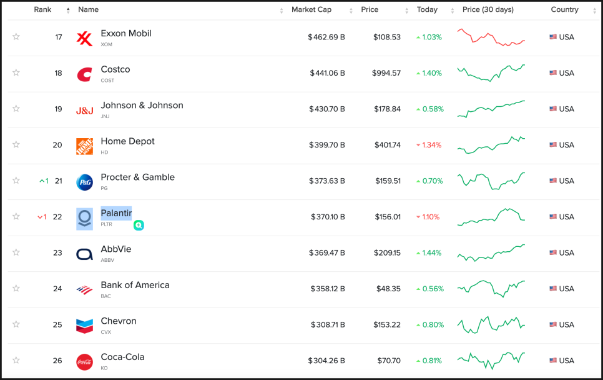This screenshot has width=603, height=380.
Task: Click the Chevron logo icon
Action: point(85,326)
